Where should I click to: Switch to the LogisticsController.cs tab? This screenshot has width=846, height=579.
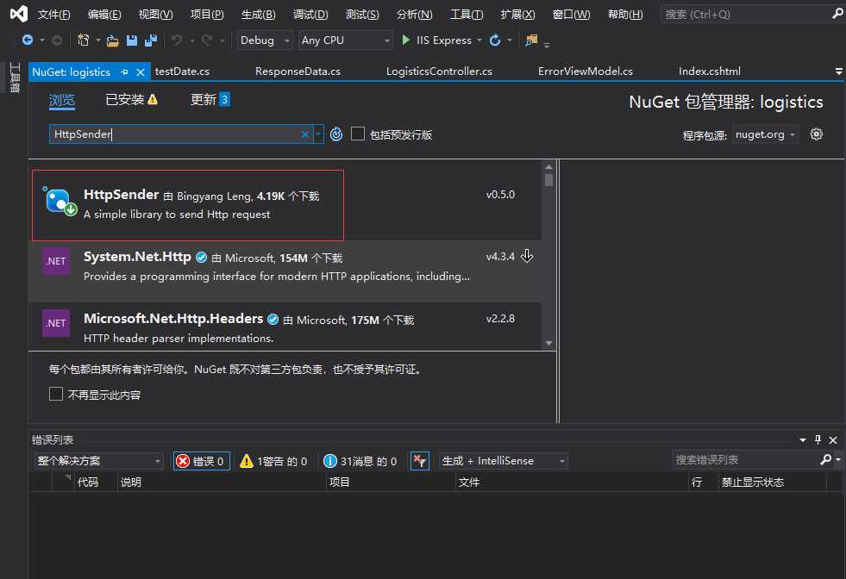(x=439, y=72)
